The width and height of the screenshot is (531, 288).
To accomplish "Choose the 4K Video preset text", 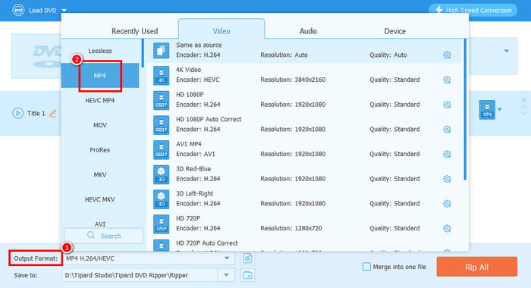I will coord(188,70).
